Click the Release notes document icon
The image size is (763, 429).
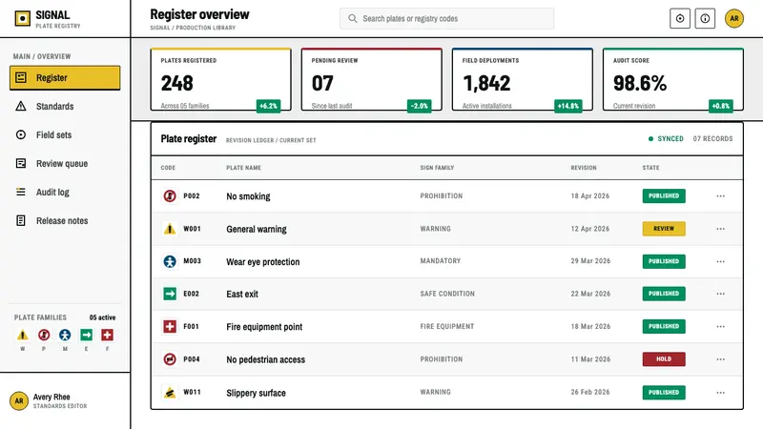[x=21, y=221]
